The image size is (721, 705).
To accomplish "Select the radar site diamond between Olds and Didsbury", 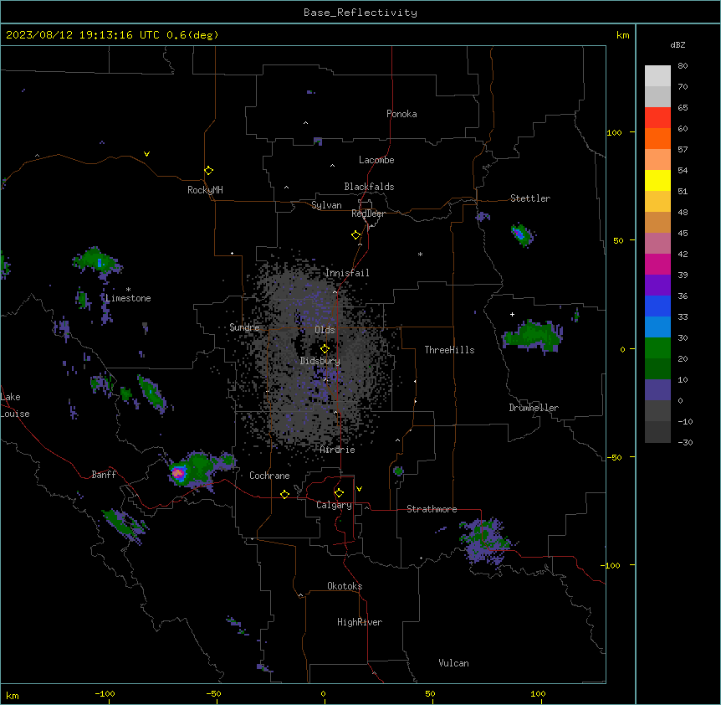I will [325, 349].
